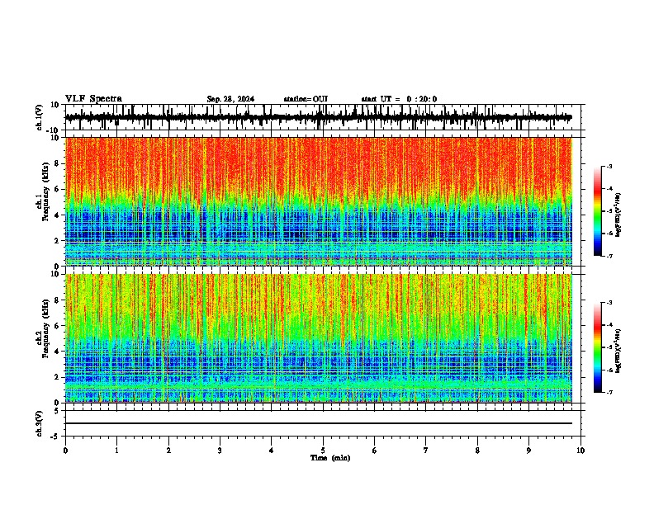This screenshot has height=505, width=654.
Task: Click time axis tick label "10" at bottom right
Action: pyautogui.click(x=581, y=451)
